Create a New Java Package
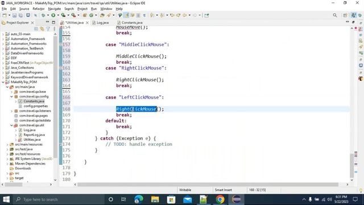Viewport: 364px width, 205px height. [85, 15]
